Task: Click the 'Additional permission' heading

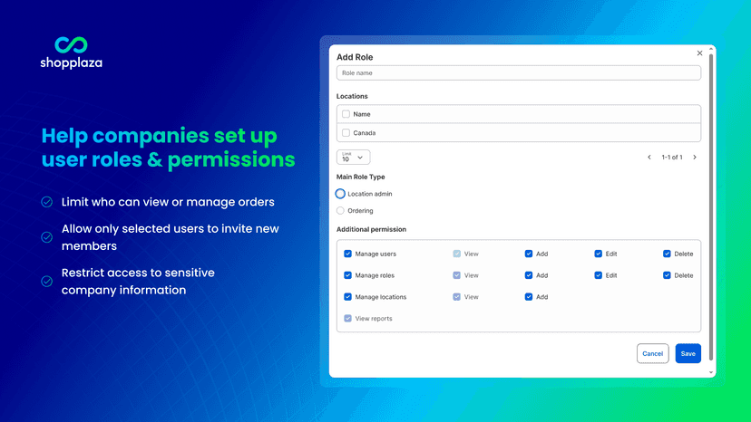Action: [371, 229]
